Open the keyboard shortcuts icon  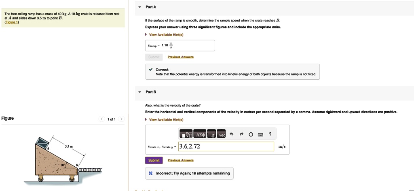click(261, 135)
